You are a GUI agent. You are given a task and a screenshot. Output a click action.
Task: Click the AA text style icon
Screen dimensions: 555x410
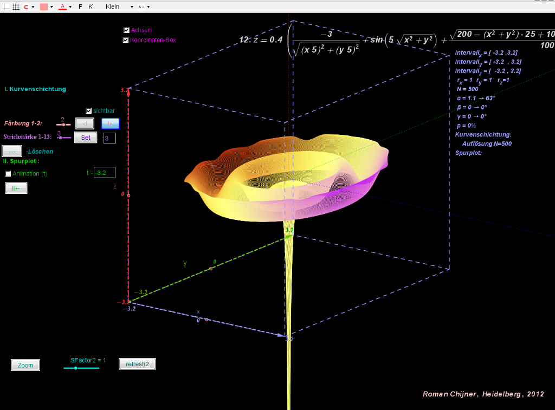point(141,6)
